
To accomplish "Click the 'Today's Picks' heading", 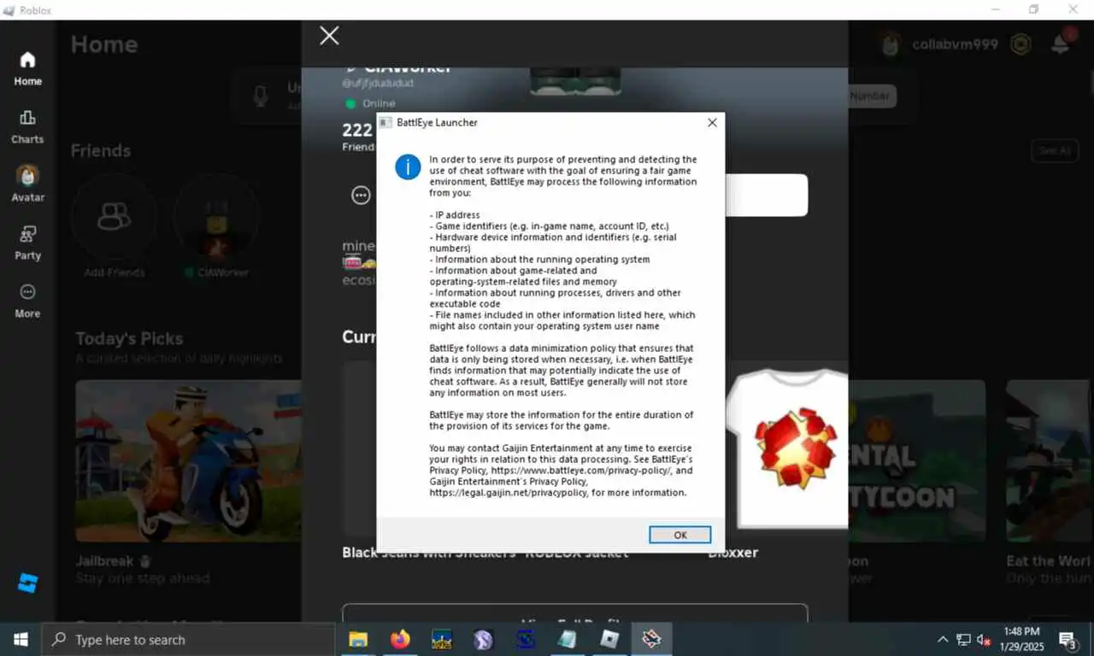I will [x=129, y=338].
